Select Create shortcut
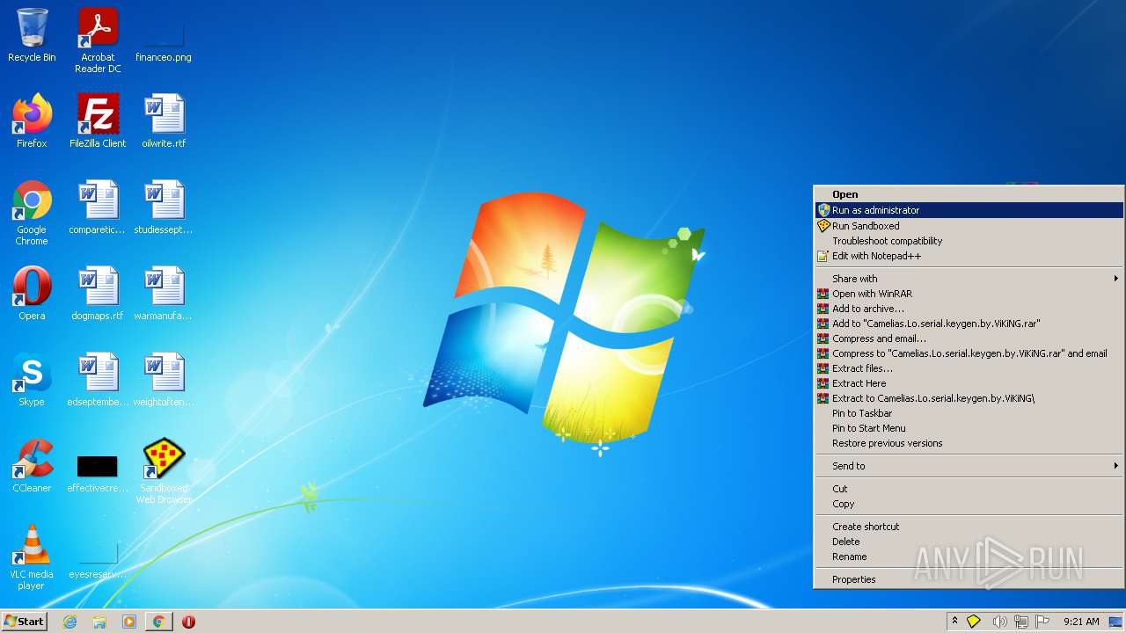This screenshot has width=1126, height=633. pyautogui.click(x=969, y=527)
